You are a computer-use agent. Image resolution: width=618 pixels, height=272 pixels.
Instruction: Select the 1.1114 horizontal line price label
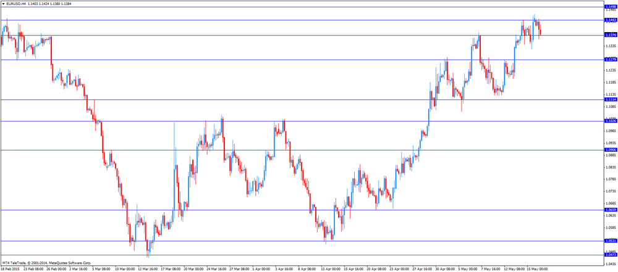611,99
